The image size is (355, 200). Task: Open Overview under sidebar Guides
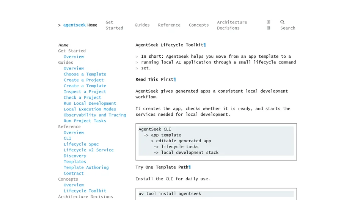pyautogui.click(x=74, y=68)
